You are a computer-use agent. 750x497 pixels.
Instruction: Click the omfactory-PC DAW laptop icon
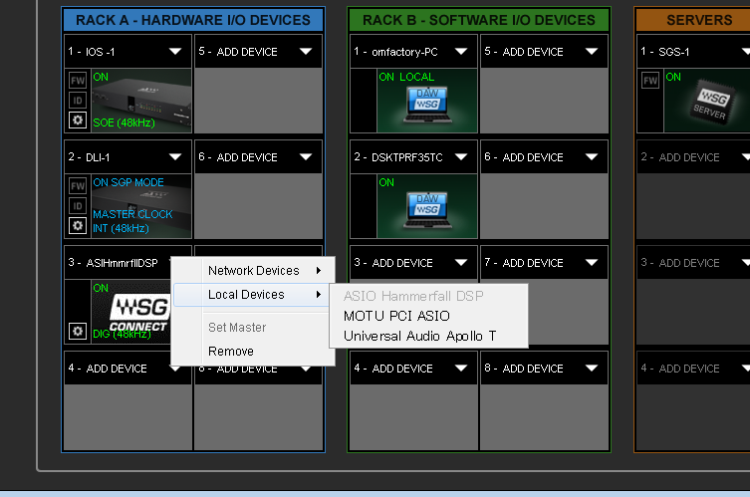pyautogui.click(x=427, y=105)
